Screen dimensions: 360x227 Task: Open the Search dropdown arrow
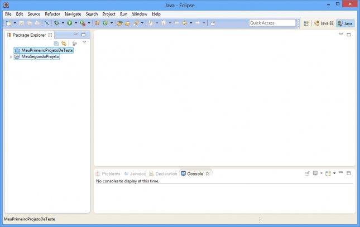[142, 23]
